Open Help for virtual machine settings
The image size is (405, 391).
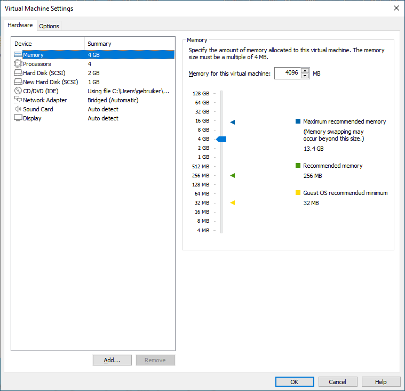[x=380, y=382]
